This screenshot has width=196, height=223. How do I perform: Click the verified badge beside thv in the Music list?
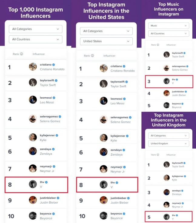pyautogui.click(x=177, y=79)
